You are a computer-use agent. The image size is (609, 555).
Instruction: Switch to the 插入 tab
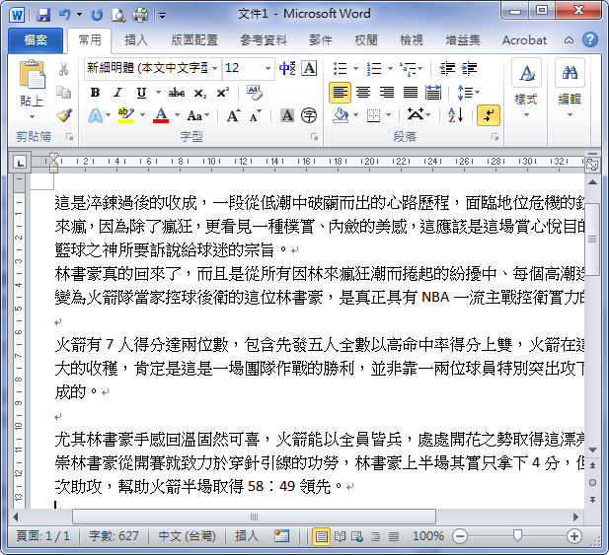[x=136, y=40]
